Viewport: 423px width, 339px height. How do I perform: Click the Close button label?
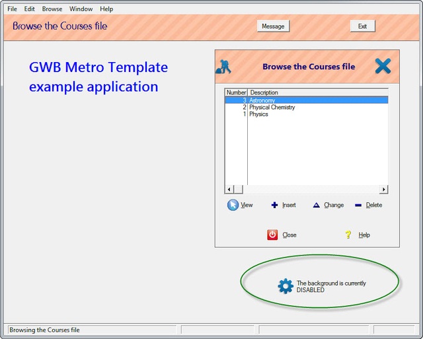[x=289, y=235]
